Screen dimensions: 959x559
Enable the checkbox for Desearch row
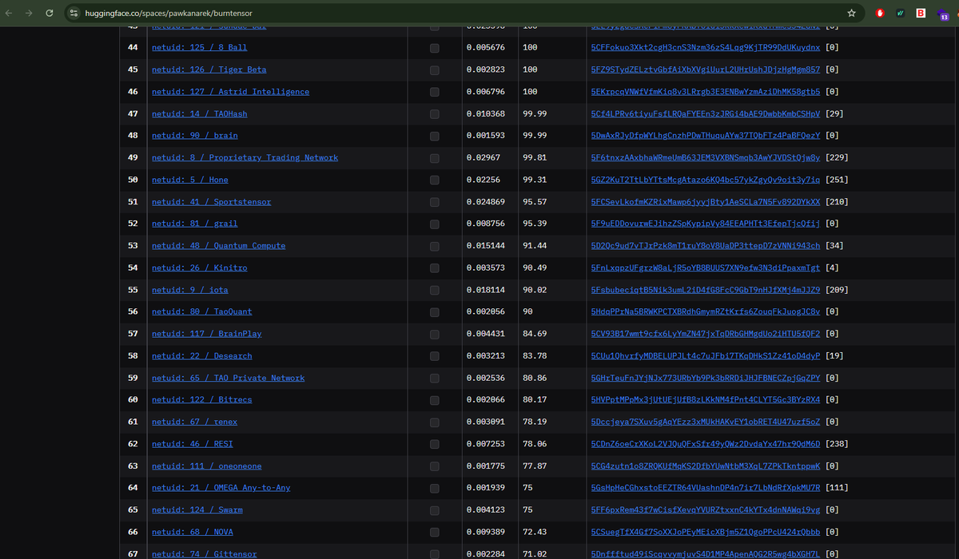click(x=434, y=356)
